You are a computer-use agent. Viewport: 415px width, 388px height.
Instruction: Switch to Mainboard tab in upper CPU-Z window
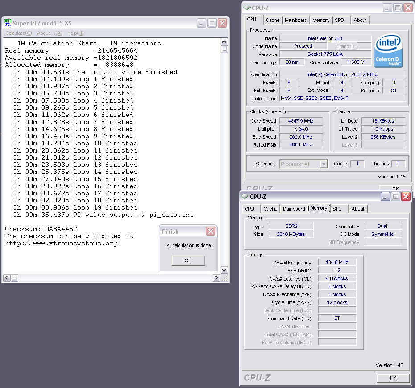click(296, 20)
